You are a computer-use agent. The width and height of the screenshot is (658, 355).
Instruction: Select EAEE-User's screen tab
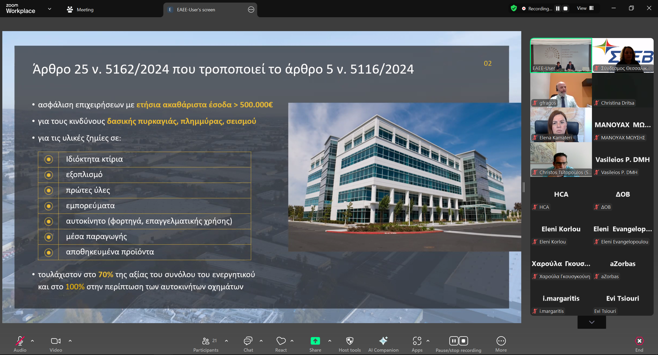coord(196,10)
